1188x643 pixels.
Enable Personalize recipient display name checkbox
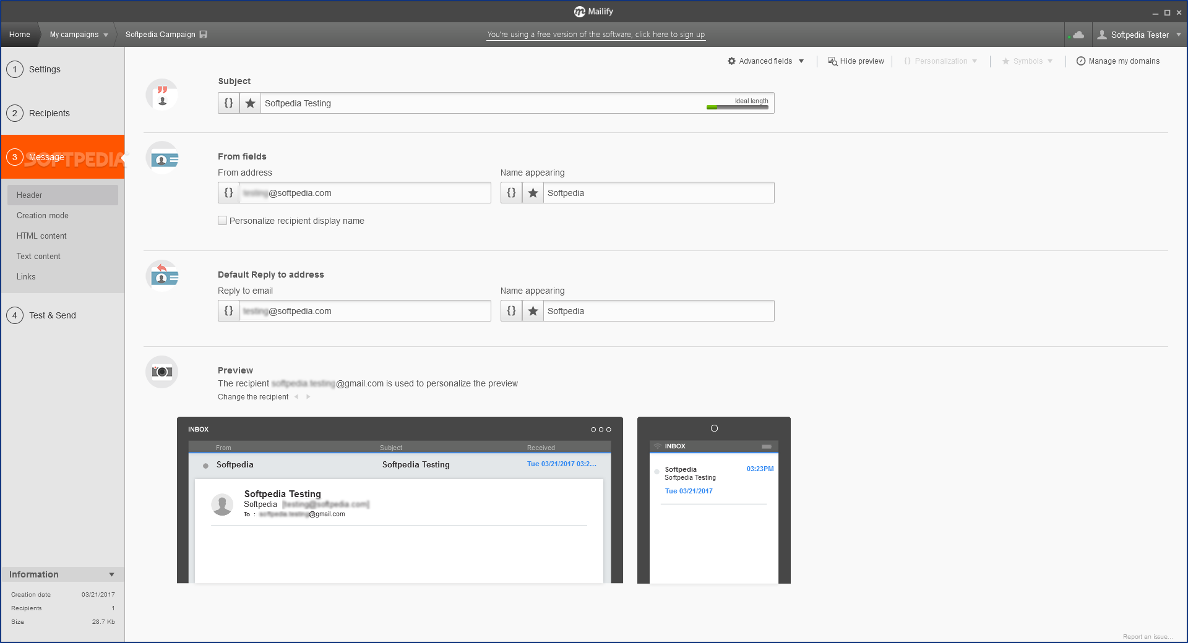222,221
